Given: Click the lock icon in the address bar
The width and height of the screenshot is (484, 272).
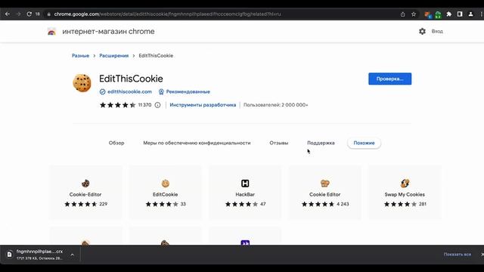Looking at the screenshot, I should click(x=48, y=14).
